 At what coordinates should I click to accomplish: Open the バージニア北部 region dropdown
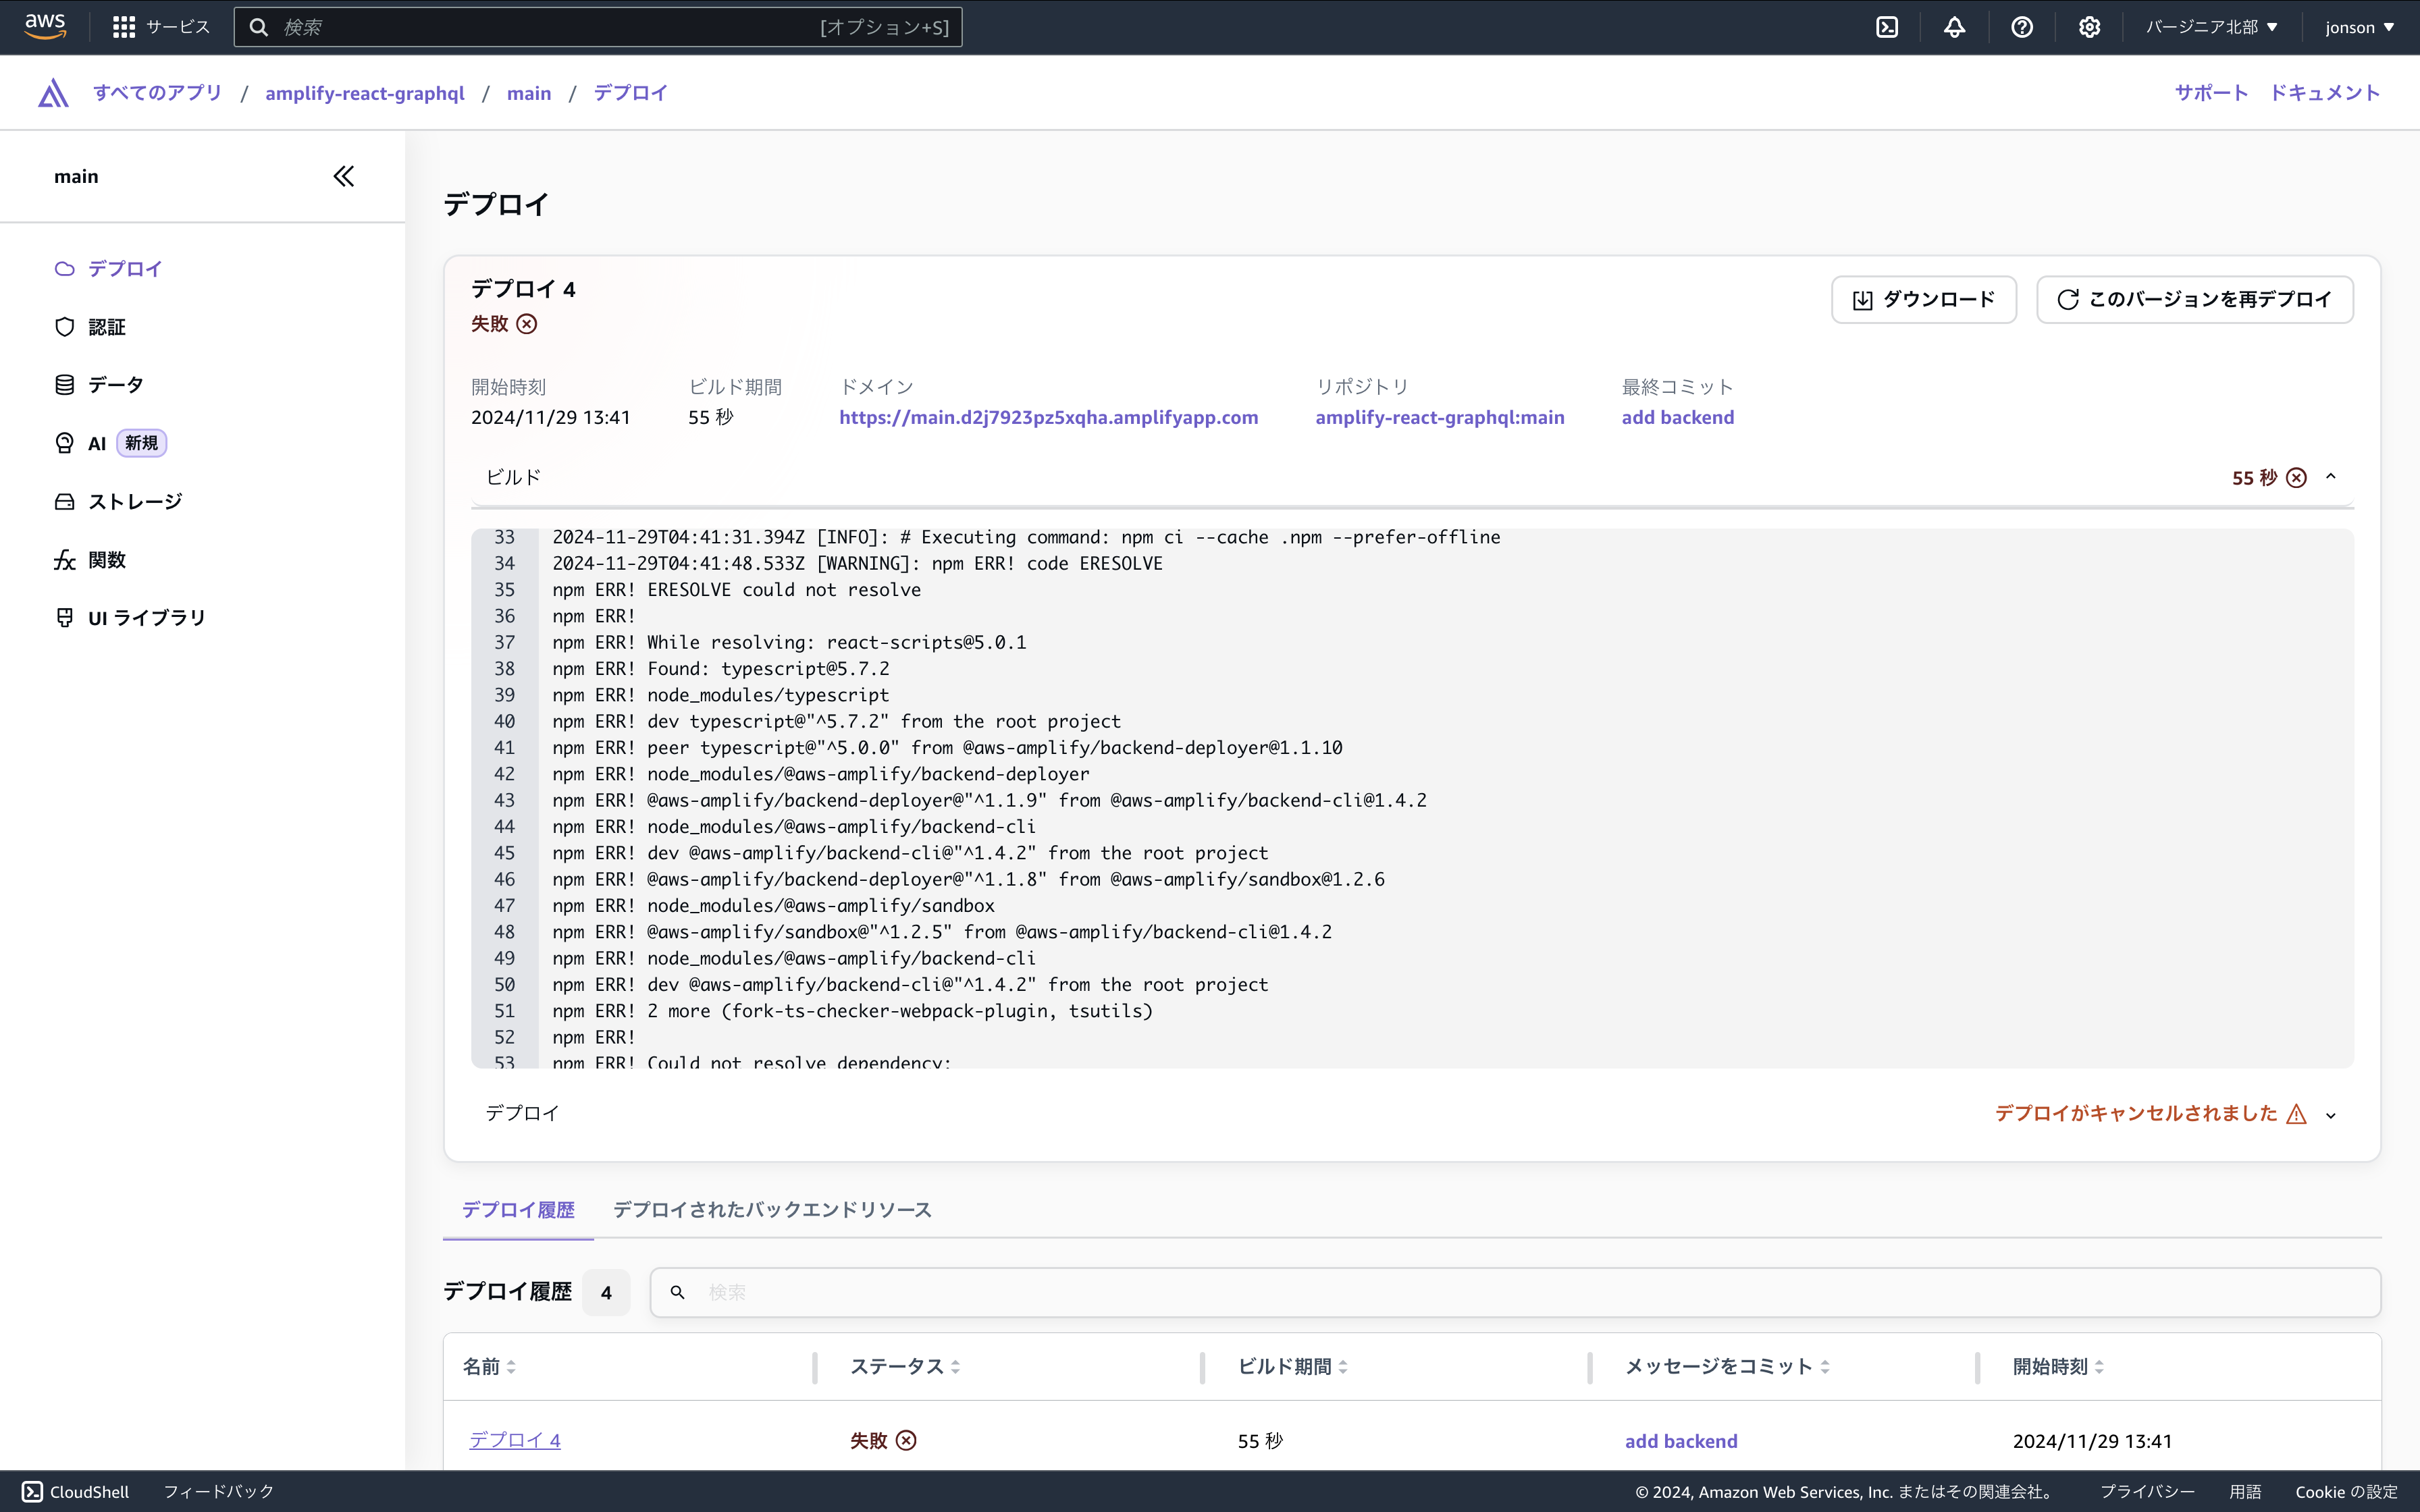(2209, 27)
